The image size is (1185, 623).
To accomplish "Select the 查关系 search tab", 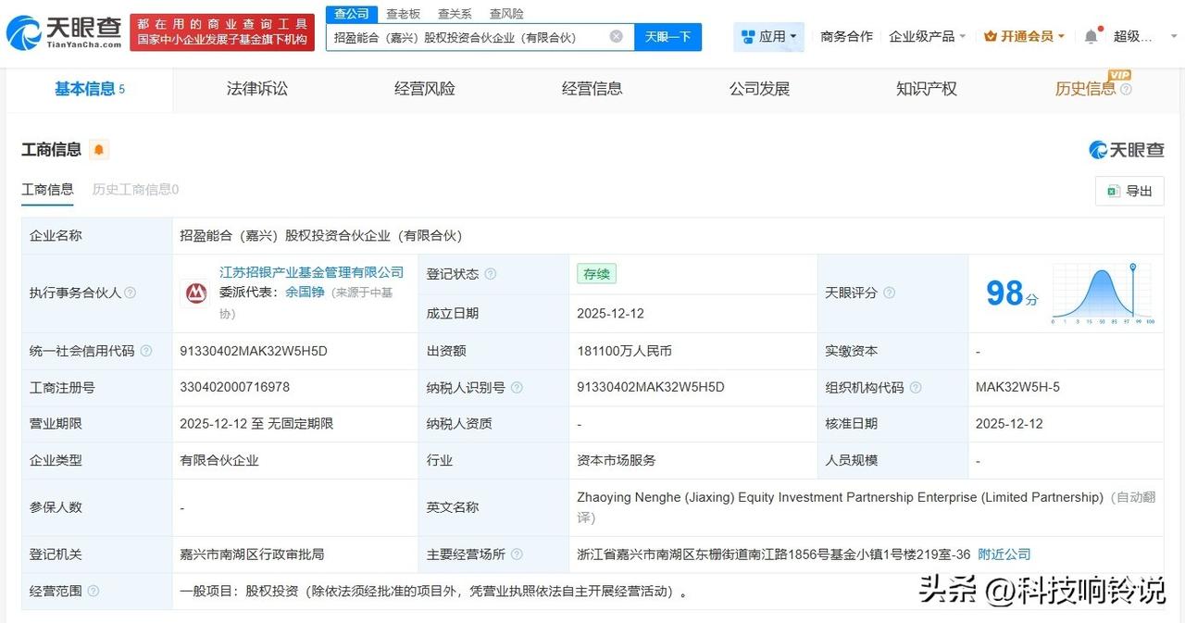I will click(x=455, y=14).
